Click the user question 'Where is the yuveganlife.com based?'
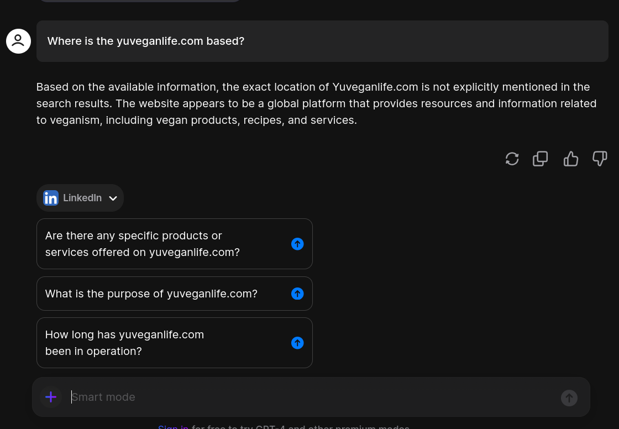This screenshot has height=429, width=619. click(x=146, y=41)
